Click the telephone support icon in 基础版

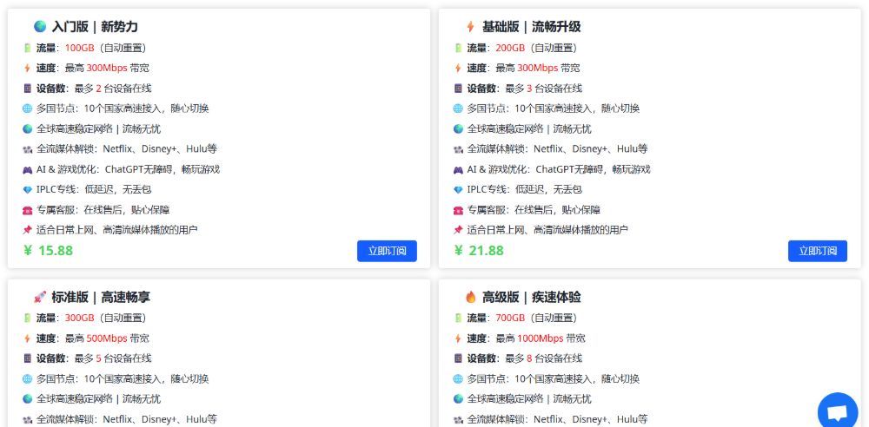pyautogui.click(x=458, y=210)
